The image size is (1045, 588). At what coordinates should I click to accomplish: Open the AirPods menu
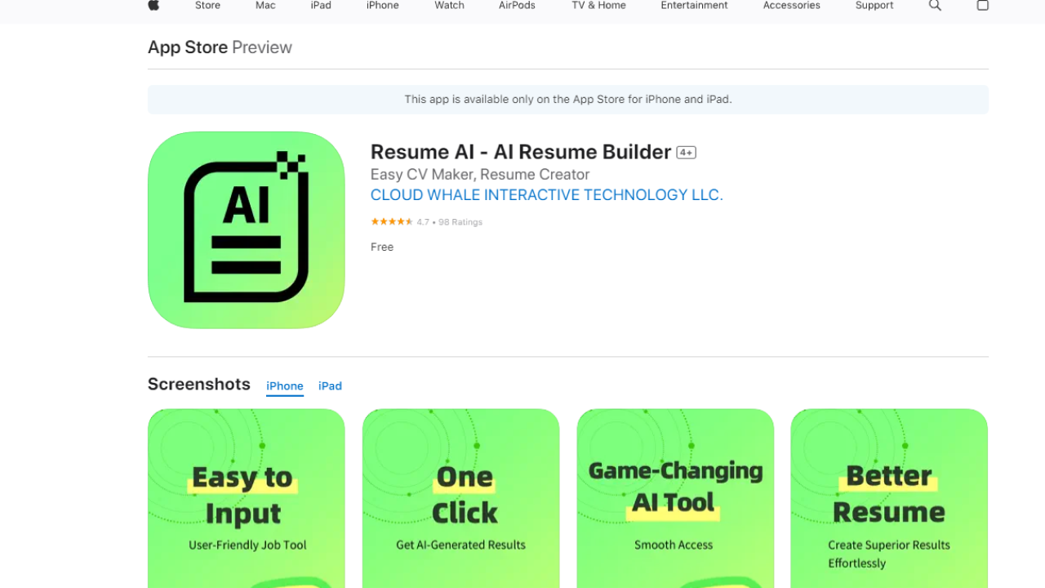click(x=517, y=5)
